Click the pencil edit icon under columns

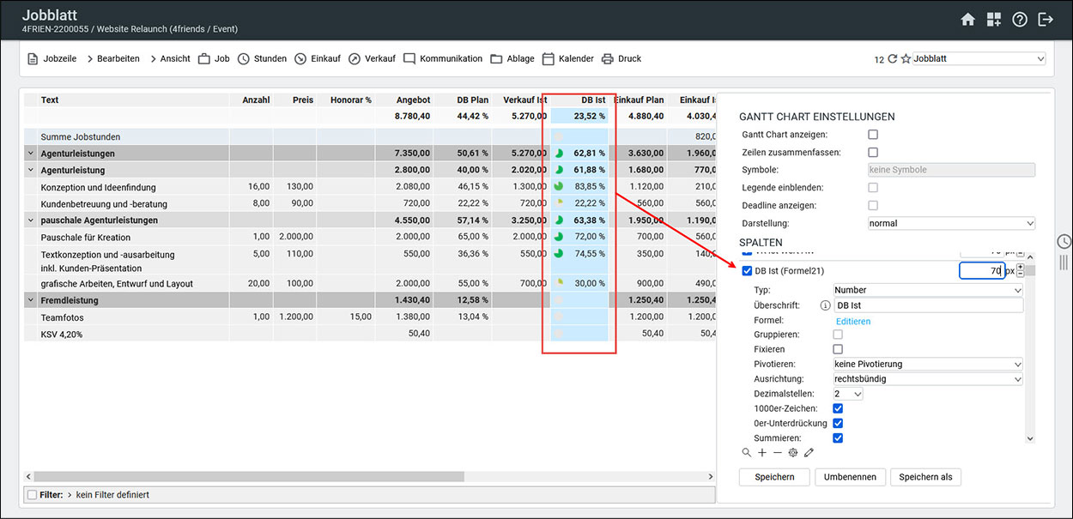809,452
